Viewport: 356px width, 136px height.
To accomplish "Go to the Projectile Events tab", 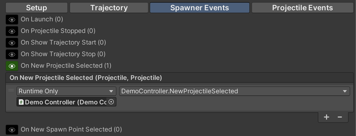I will coord(302,8).
